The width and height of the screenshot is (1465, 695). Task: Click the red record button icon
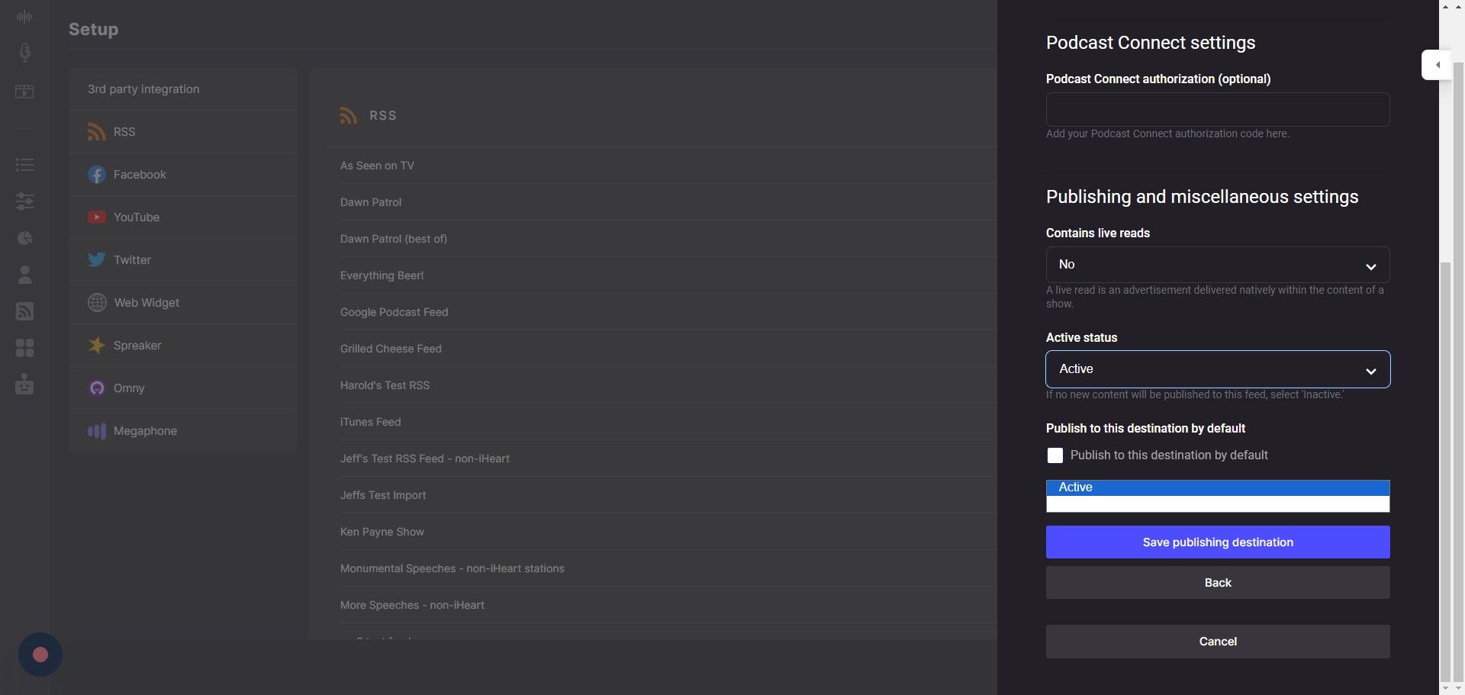(40, 655)
